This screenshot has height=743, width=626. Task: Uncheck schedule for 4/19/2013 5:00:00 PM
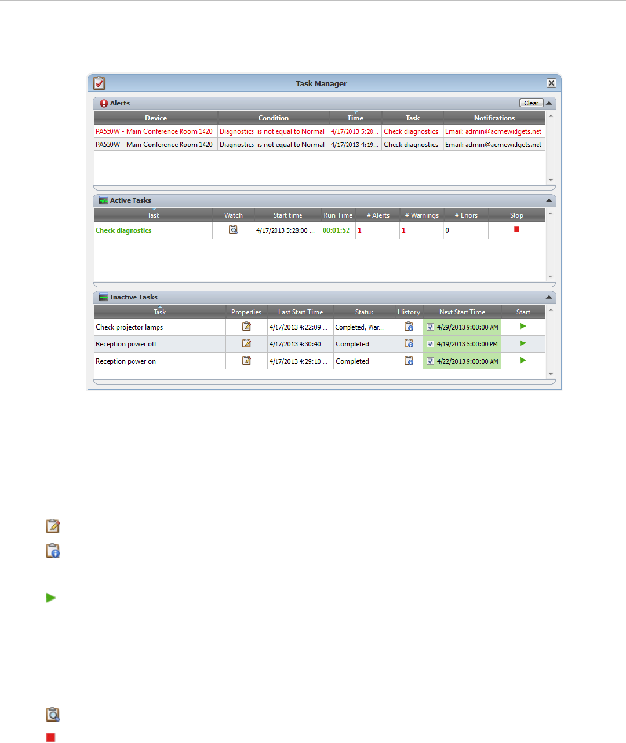point(430,344)
